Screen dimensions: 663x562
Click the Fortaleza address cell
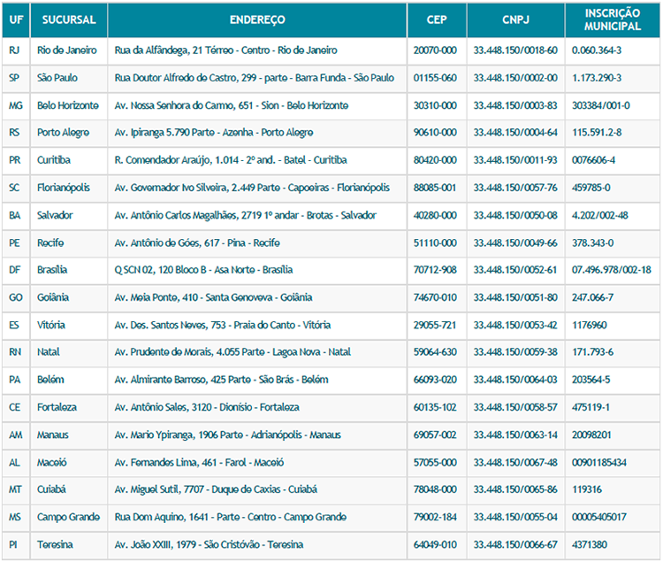(207, 407)
